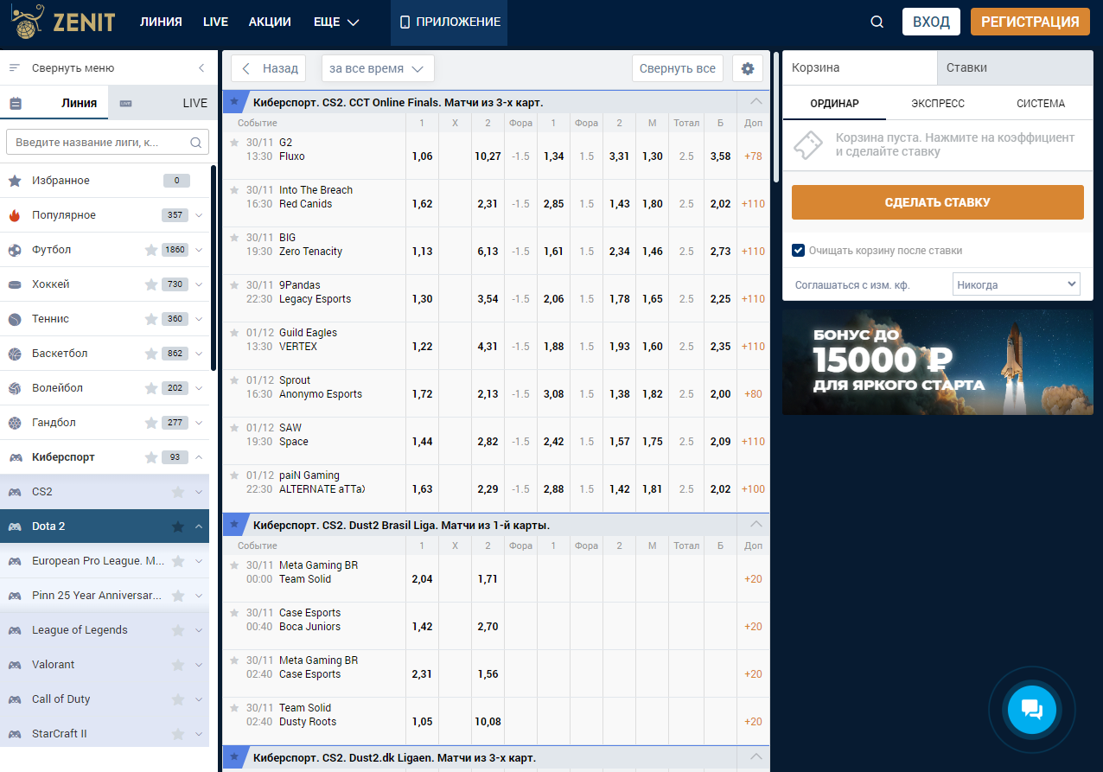Viewport: 1103px width, 772px height.
Task: Open the 'АКЦИИ' header menu item
Action: 270,22
